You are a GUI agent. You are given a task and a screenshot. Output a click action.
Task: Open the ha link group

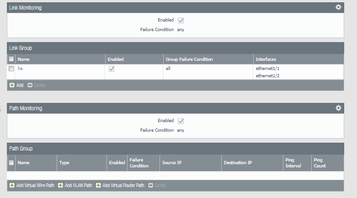(x=20, y=68)
